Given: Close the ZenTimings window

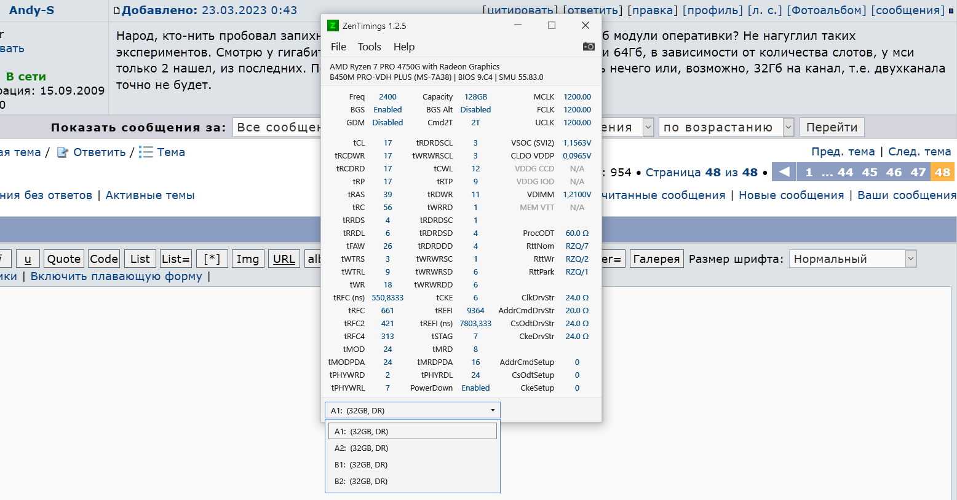Looking at the screenshot, I should point(586,25).
